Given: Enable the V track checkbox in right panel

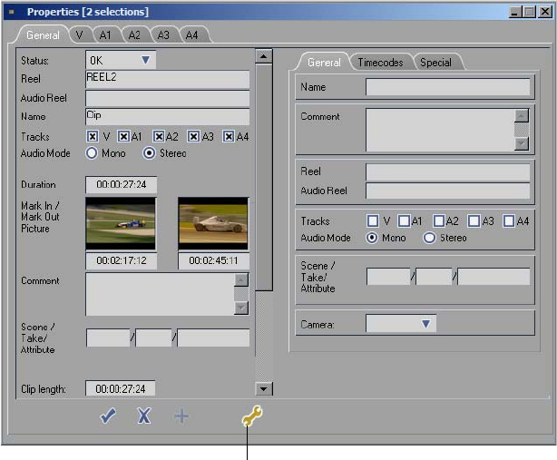Looking at the screenshot, I should pos(373,220).
